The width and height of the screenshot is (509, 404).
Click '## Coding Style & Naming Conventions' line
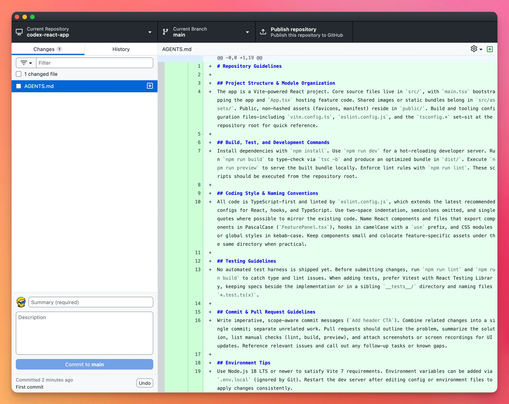267,193
